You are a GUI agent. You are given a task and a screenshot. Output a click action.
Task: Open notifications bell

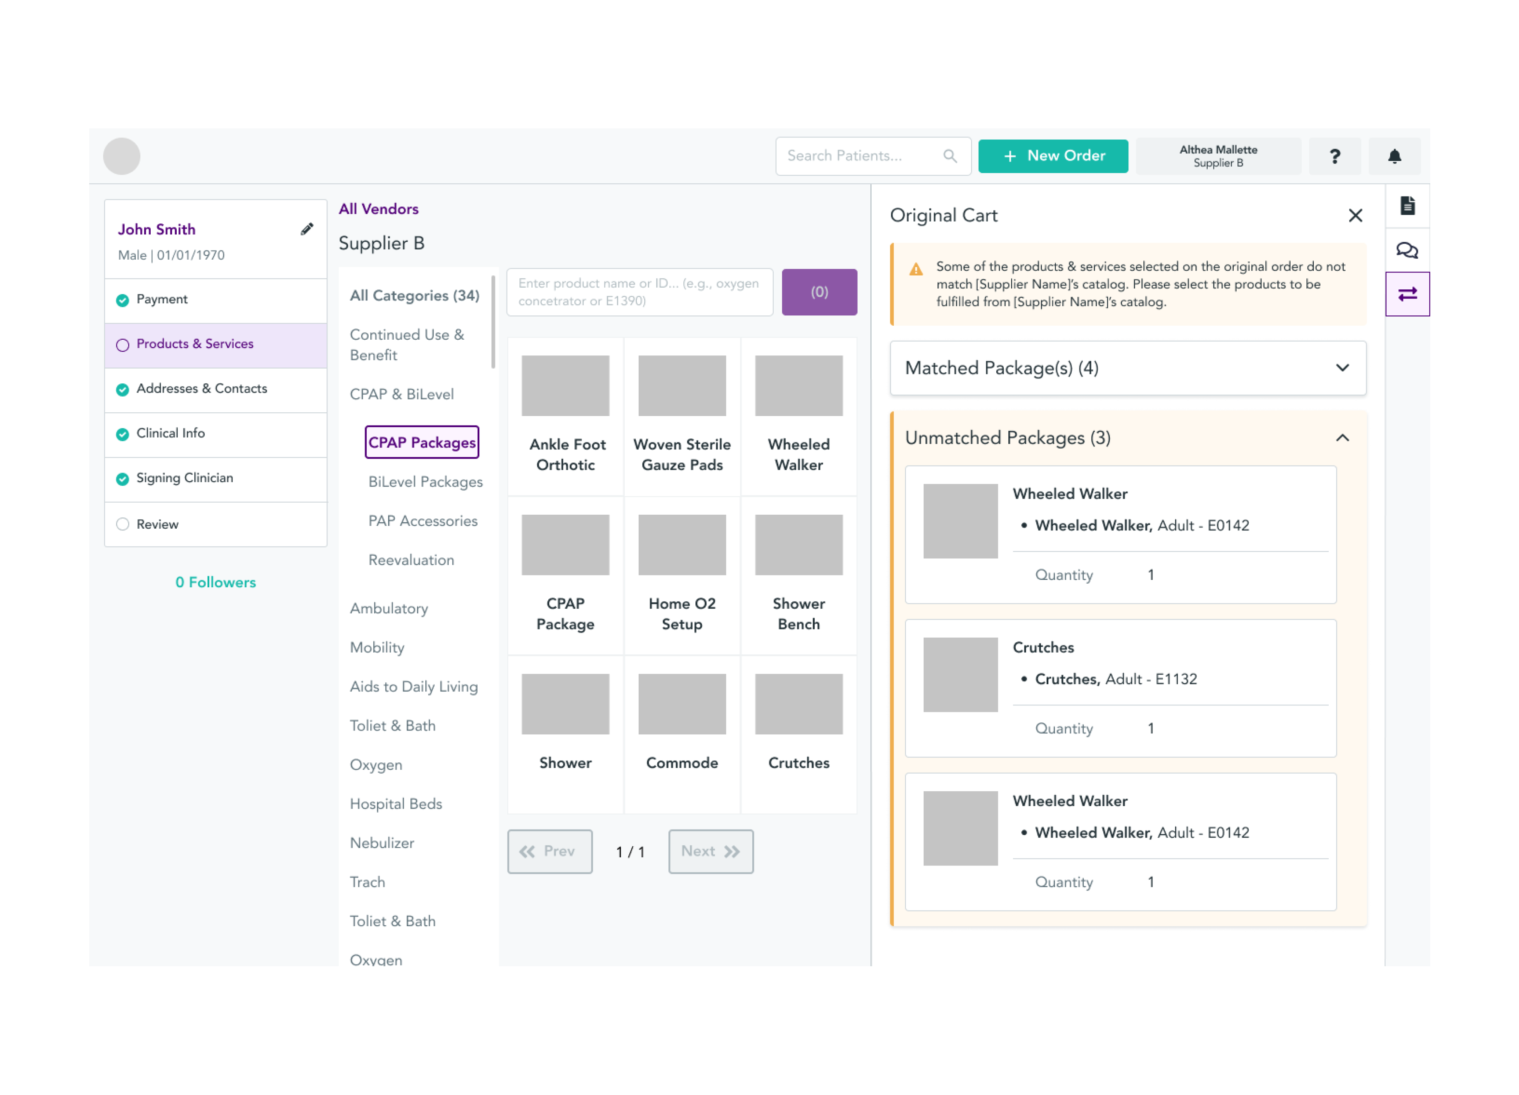click(1394, 156)
